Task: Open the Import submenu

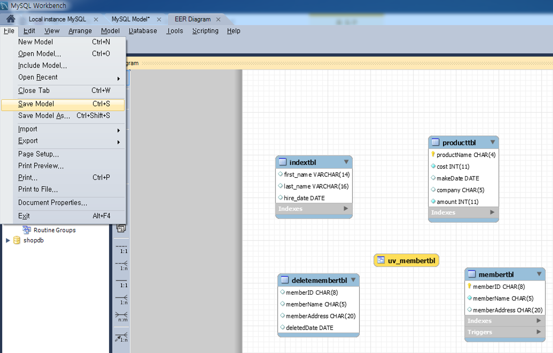Action: click(63, 129)
